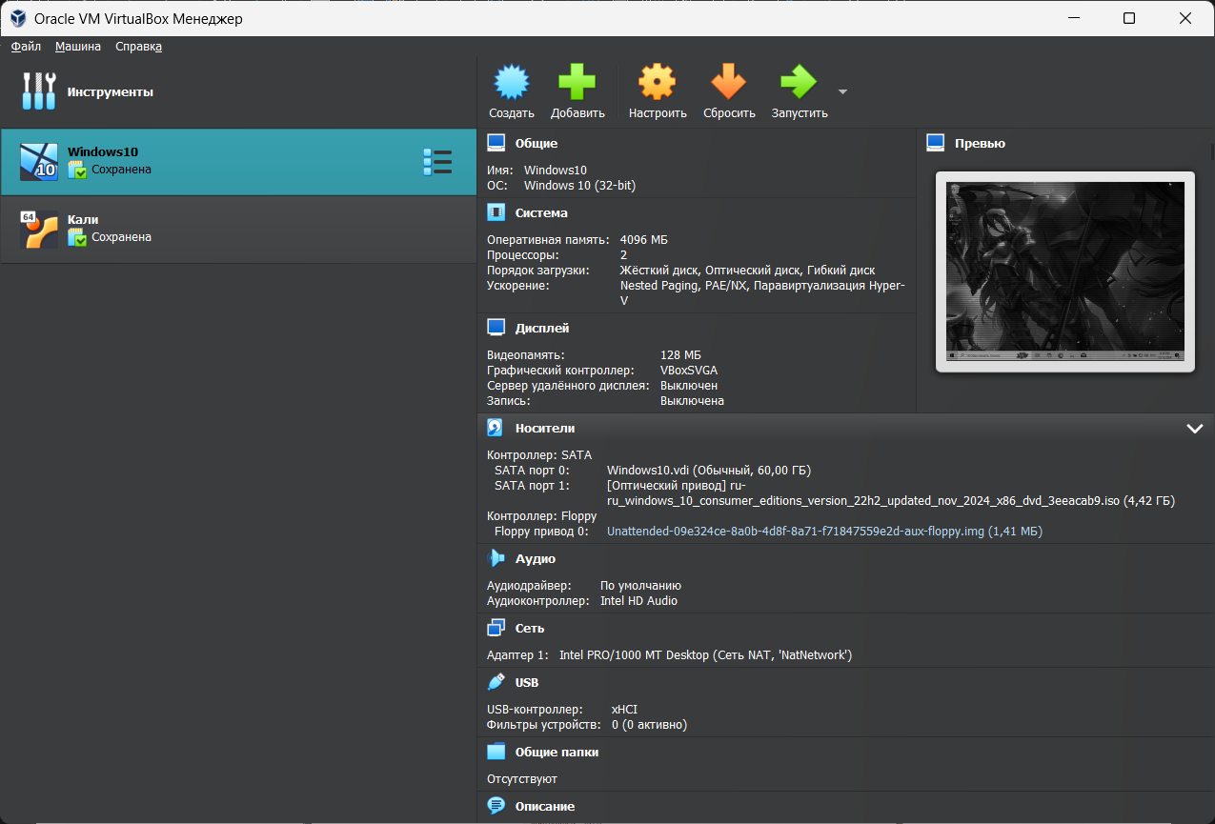Click the 'Windows10.vdi (Обычный, 60,00 ГБ)' text

tap(709, 471)
